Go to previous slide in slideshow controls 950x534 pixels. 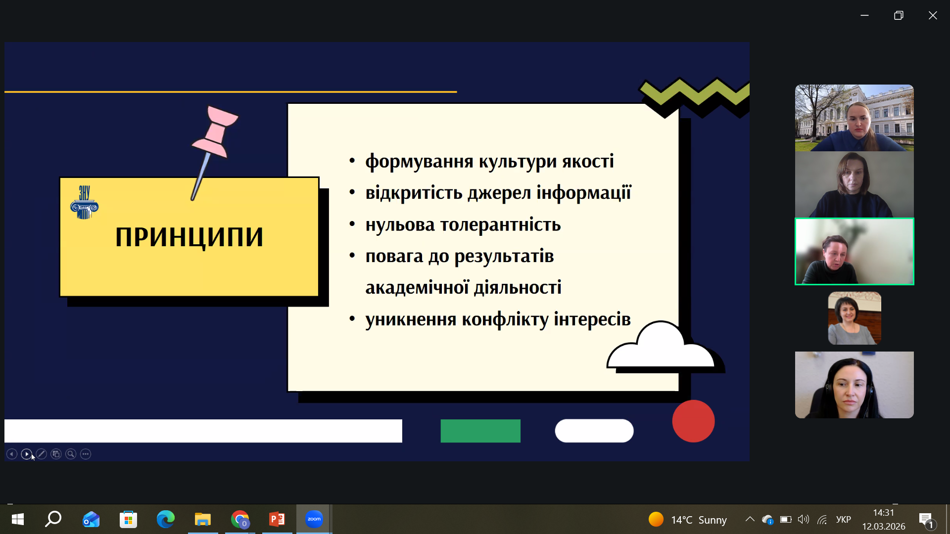12,454
